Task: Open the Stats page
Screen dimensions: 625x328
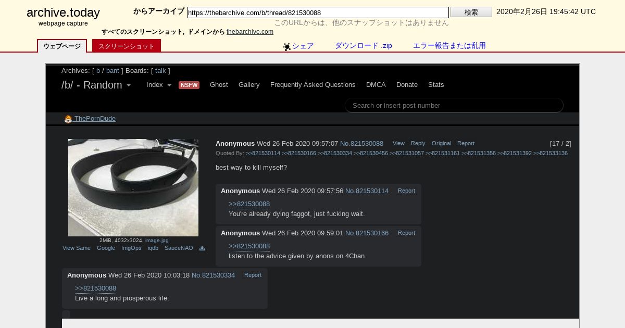Action: pyautogui.click(x=436, y=85)
